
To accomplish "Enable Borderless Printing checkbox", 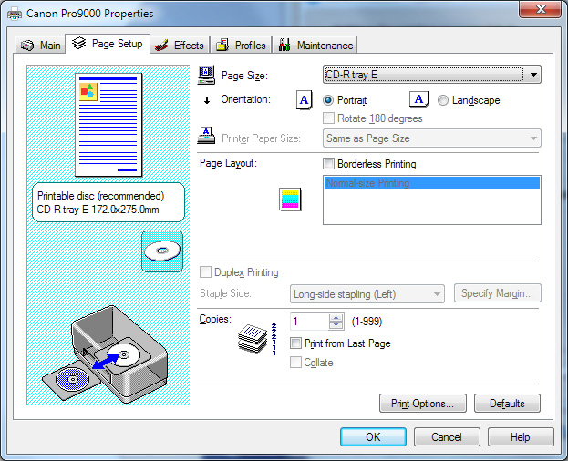I will coord(329,164).
